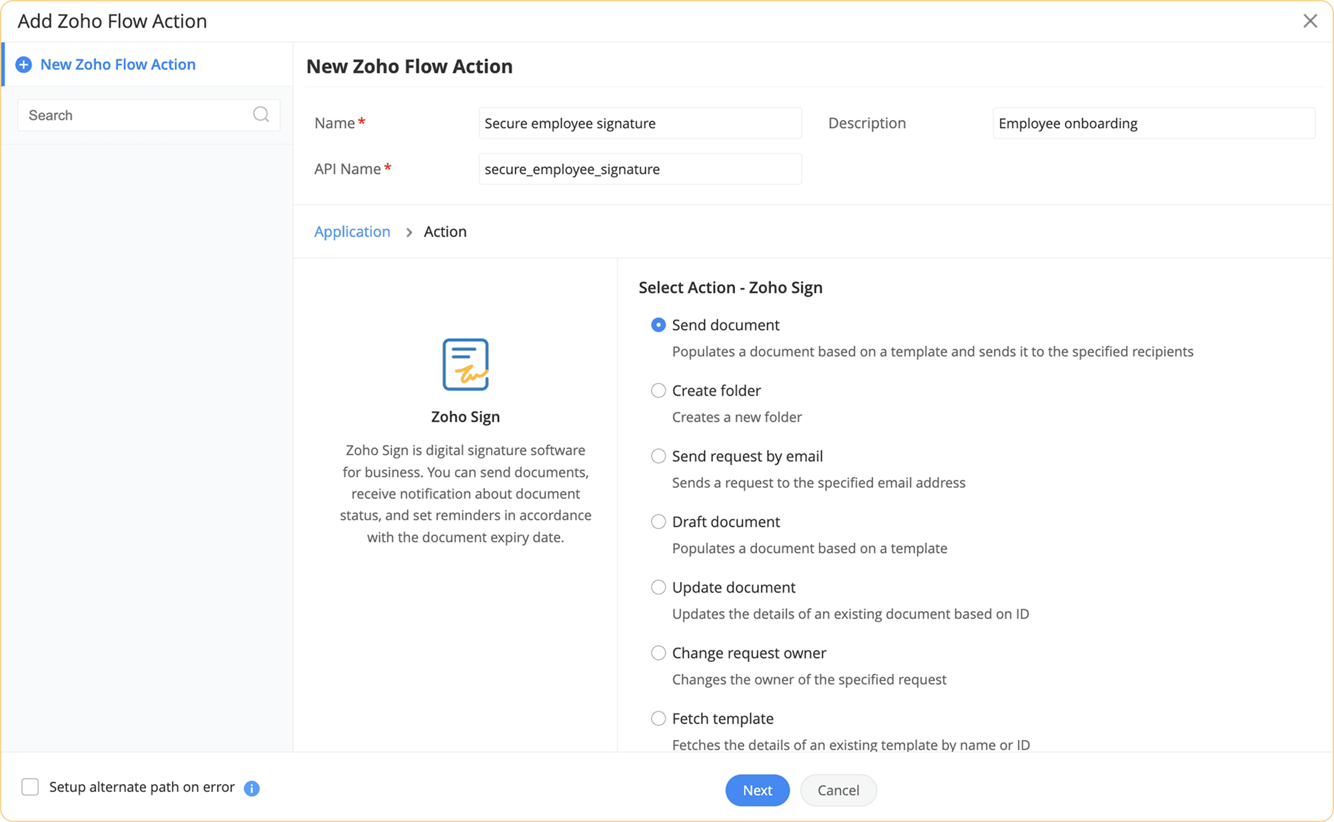Select the Create folder action
Viewport: 1334px width, 822px height.
pyautogui.click(x=658, y=390)
